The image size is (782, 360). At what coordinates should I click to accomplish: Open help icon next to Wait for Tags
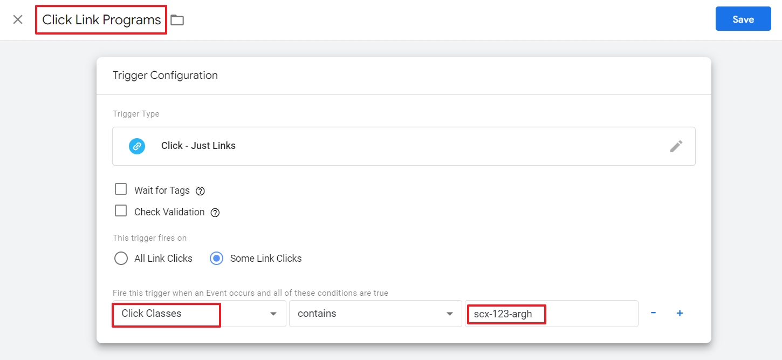(x=200, y=191)
